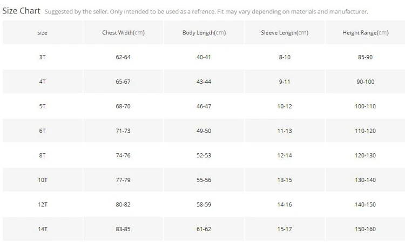Select the 10T size row label
The height and width of the screenshot is (242, 405).
pyautogui.click(x=42, y=180)
